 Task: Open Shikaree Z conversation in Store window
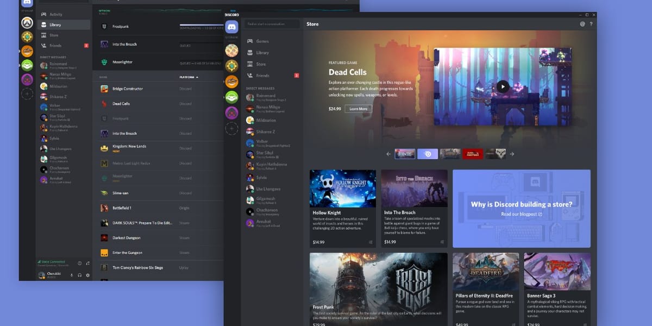(272, 131)
